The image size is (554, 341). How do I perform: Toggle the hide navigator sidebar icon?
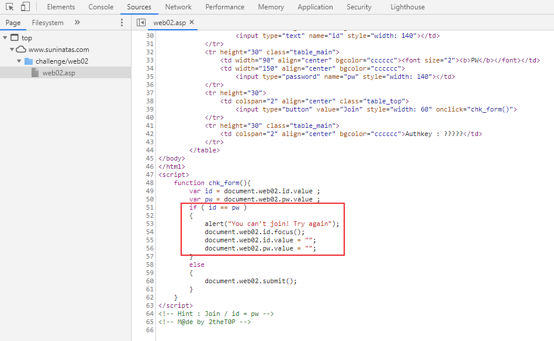click(x=141, y=23)
